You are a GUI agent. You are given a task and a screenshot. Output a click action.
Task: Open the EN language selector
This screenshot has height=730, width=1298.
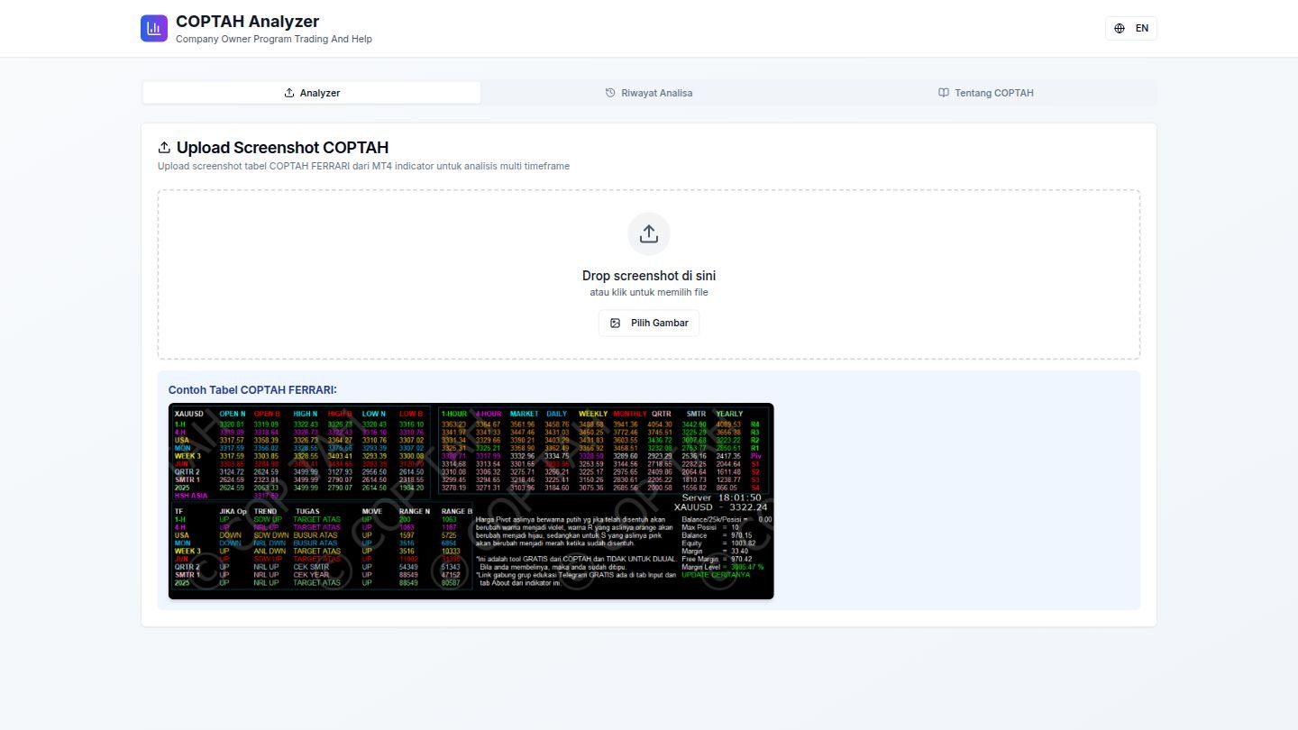point(1131,28)
